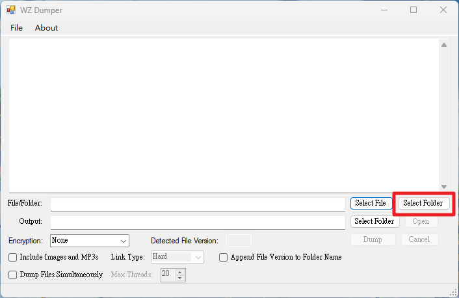Check Append File Version to Folder Name
This screenshot has height=298, width=459.
224,257
